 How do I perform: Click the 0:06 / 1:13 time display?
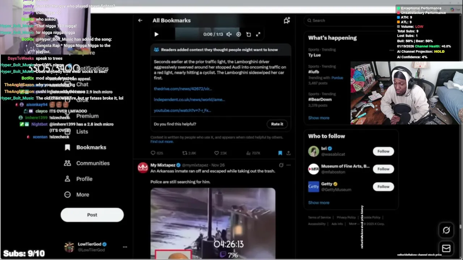(213, 34)
